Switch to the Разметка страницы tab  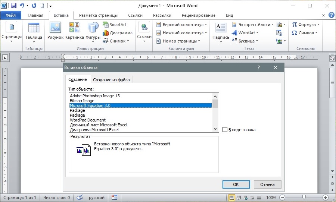(98, 15)
